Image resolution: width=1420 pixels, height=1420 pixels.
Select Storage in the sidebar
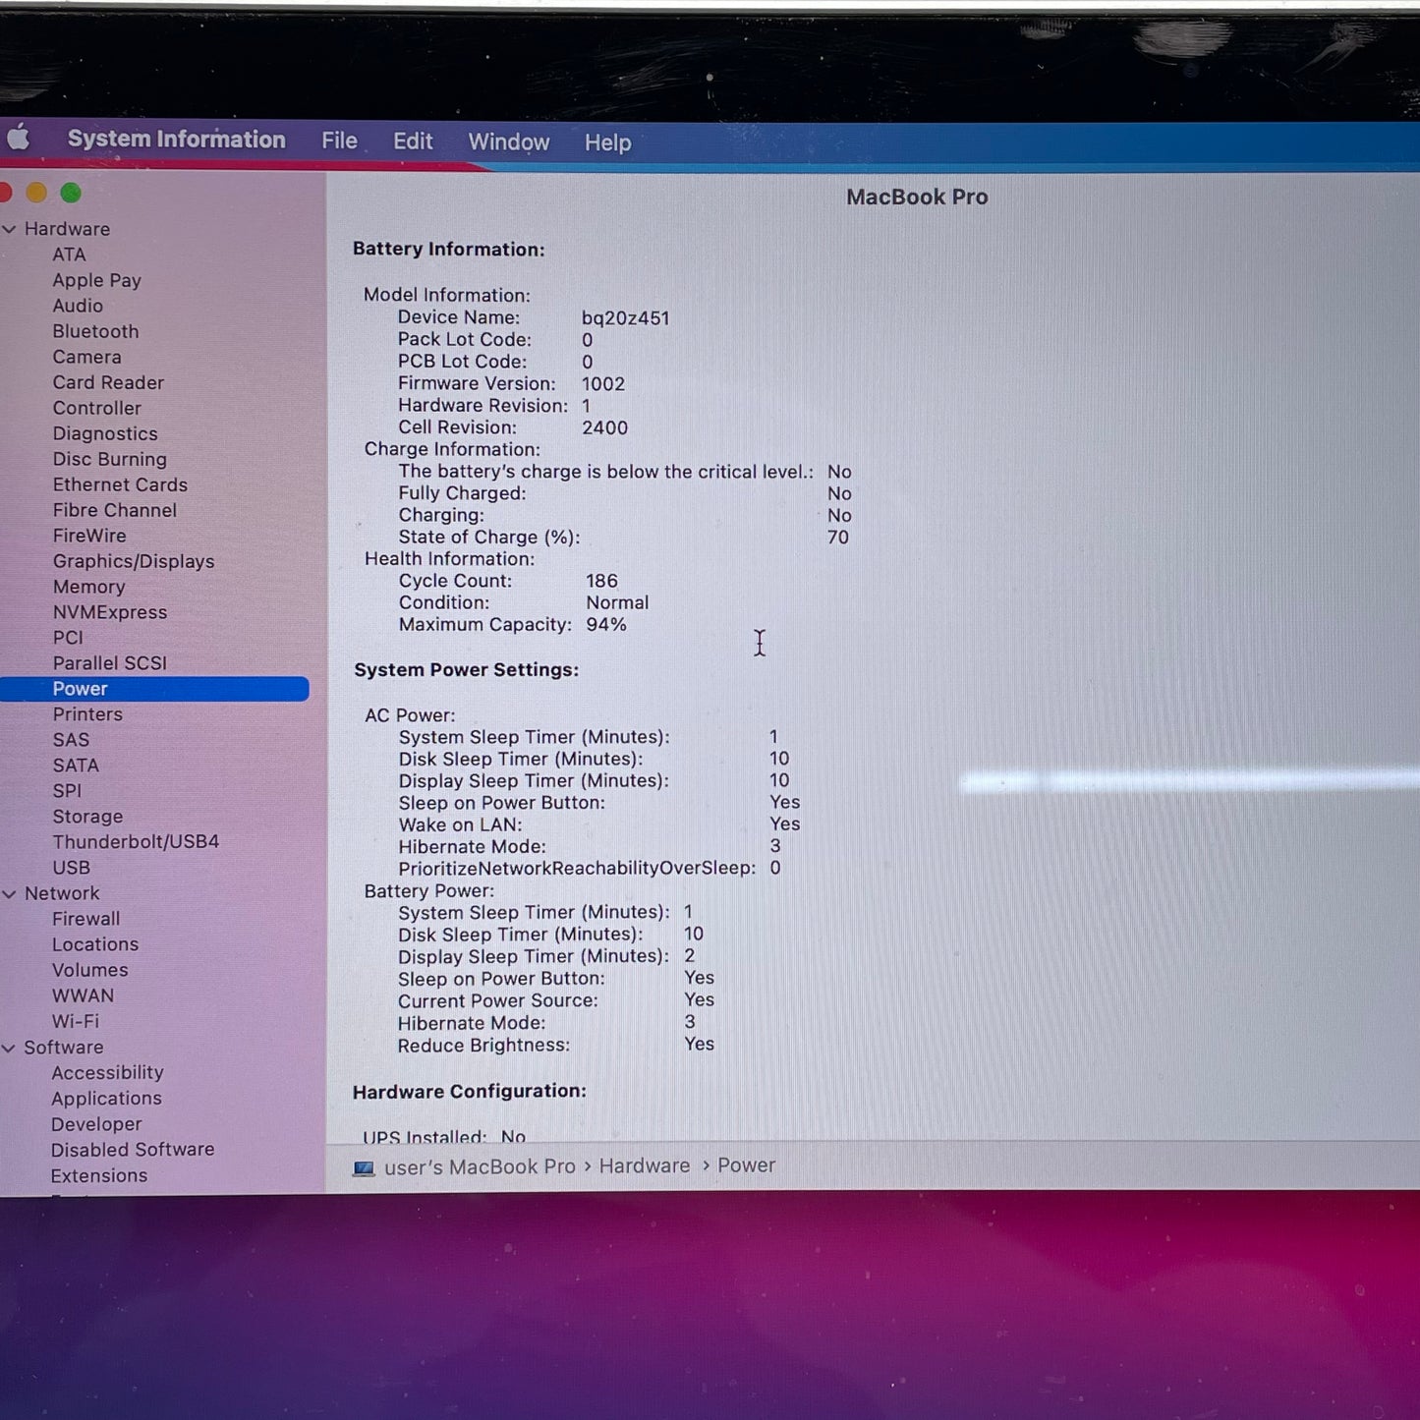pos(87,817)
